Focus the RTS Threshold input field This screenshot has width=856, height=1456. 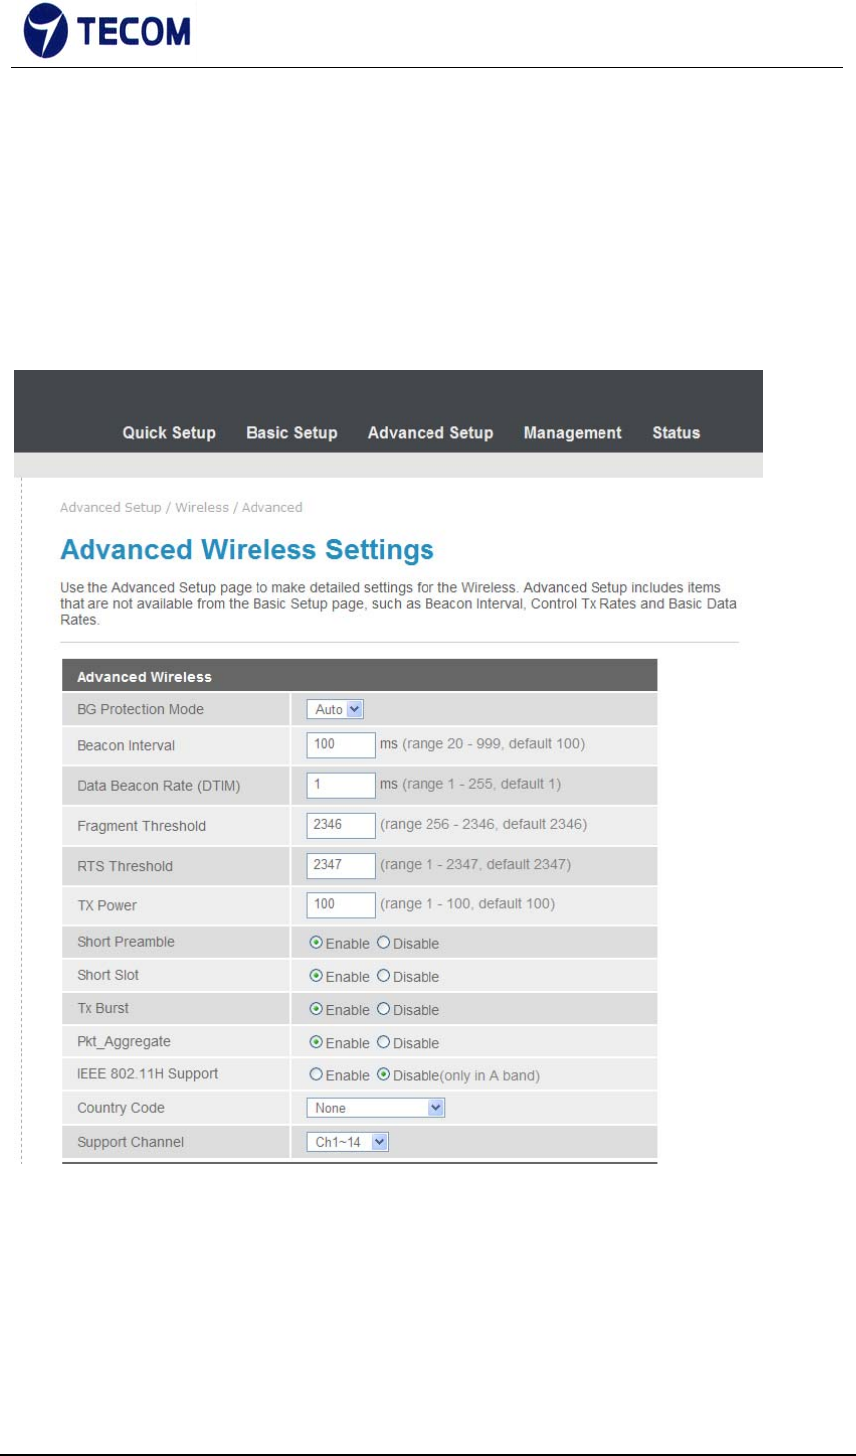[x=341, y=865]
